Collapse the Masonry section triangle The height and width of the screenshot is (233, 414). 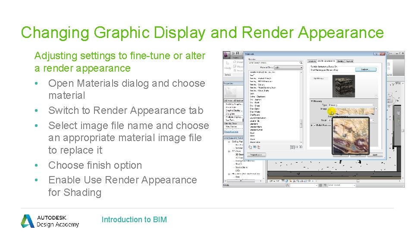(x=312, y=101)
